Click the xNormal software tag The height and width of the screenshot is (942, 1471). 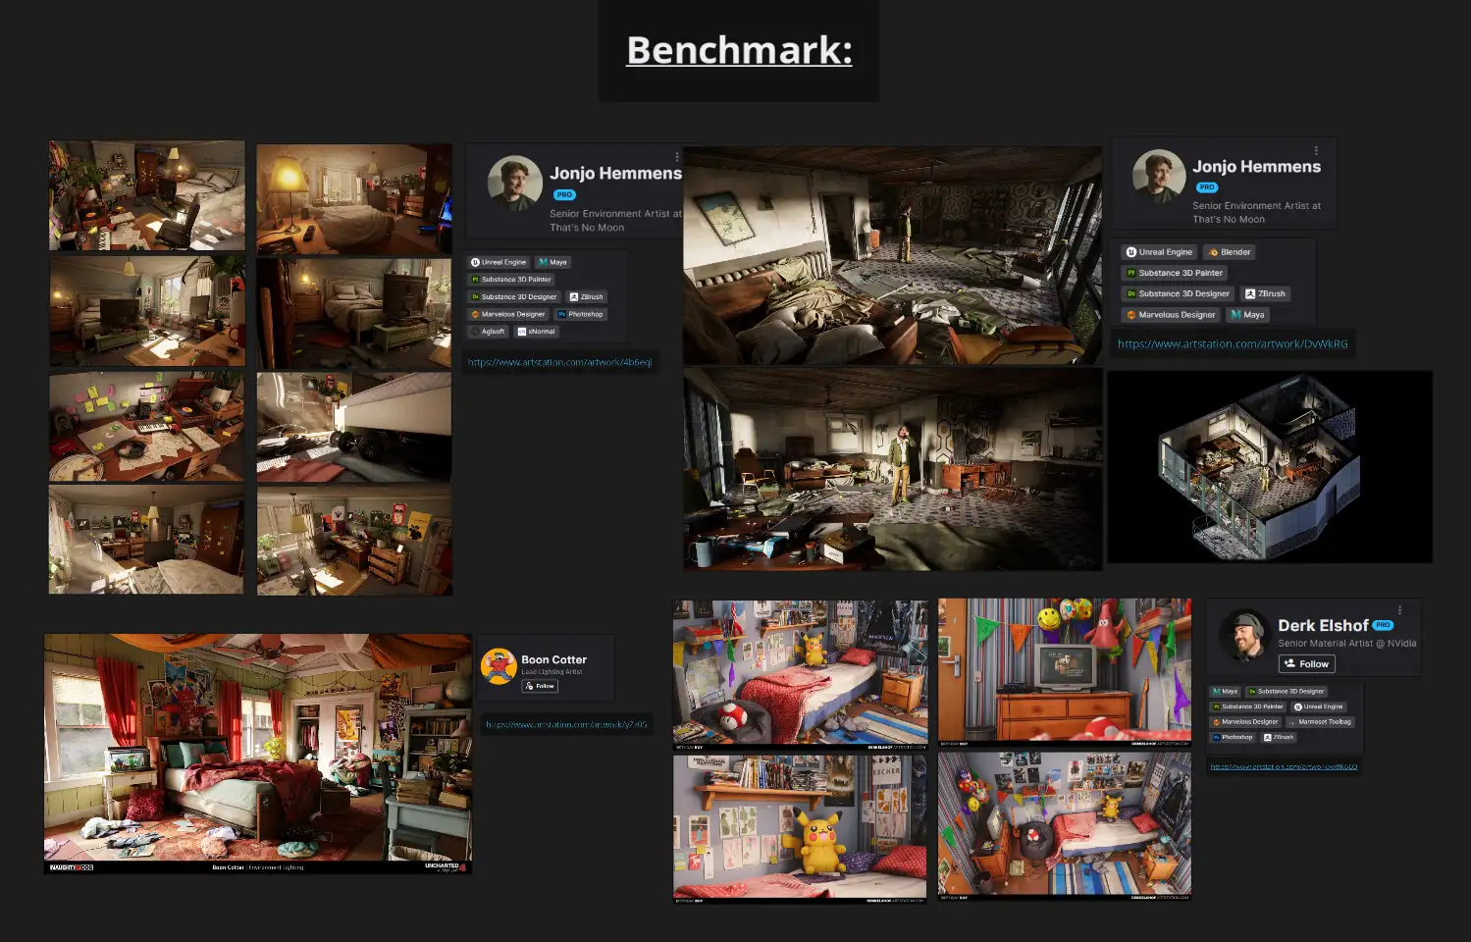(x=537, y=332)
